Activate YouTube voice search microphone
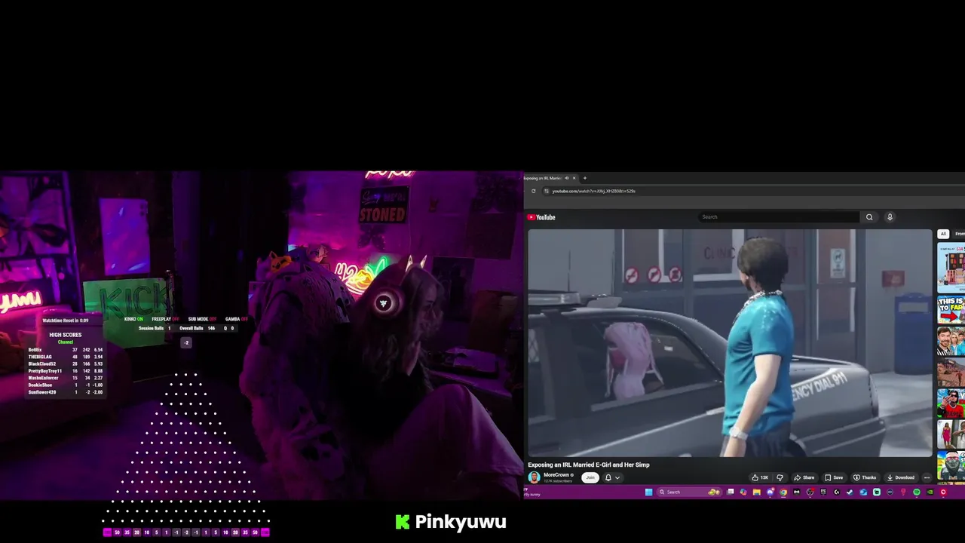965x543 pixels. 890,217
